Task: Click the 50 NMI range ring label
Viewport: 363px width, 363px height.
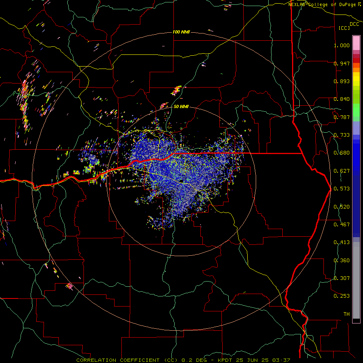Action: tap(181, 107)
